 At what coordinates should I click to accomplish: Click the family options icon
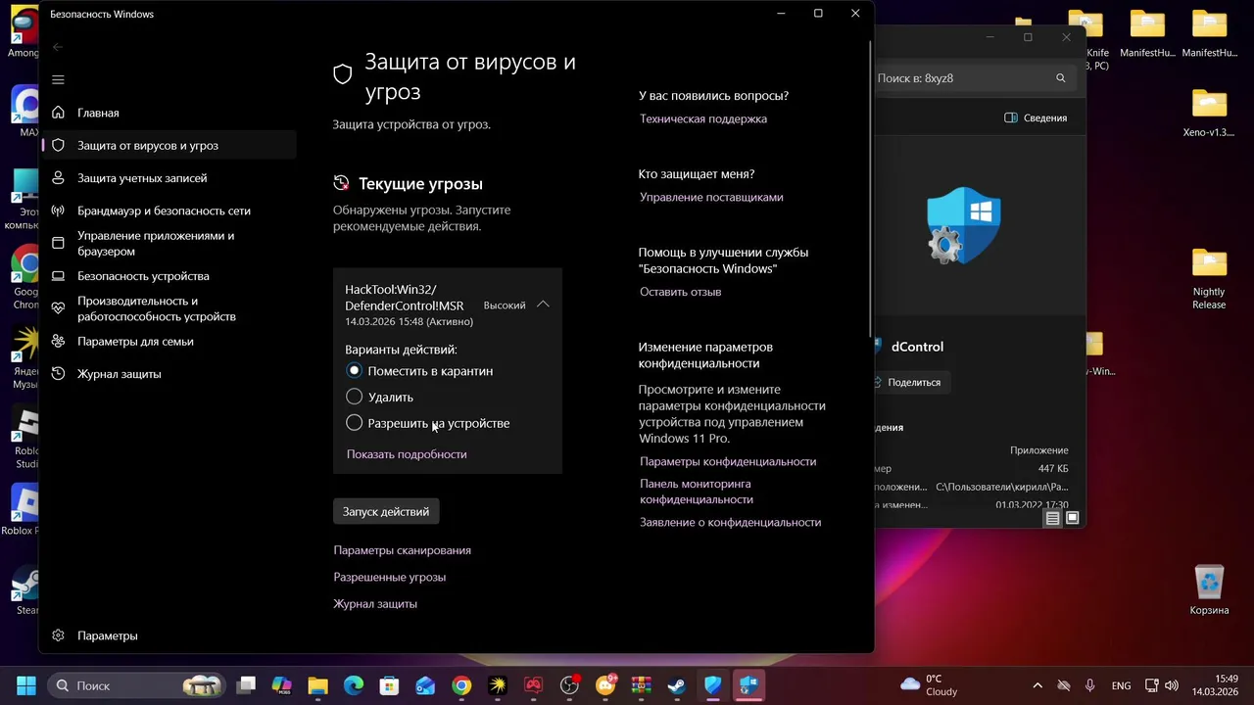coord(58,341)
